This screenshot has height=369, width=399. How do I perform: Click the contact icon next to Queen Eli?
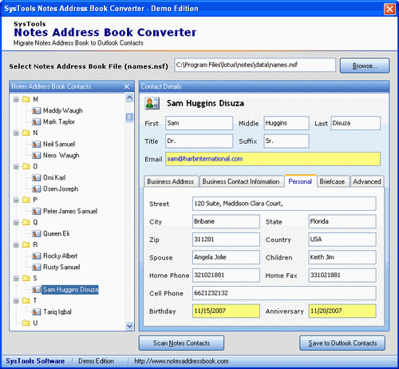point(36,233)
